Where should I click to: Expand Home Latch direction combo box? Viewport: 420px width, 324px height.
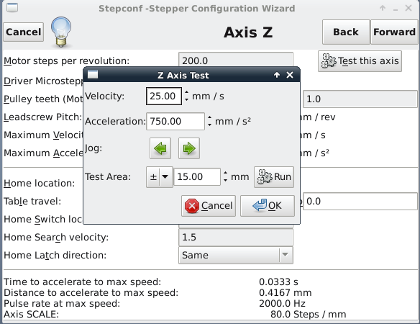[x=285, y=255]
